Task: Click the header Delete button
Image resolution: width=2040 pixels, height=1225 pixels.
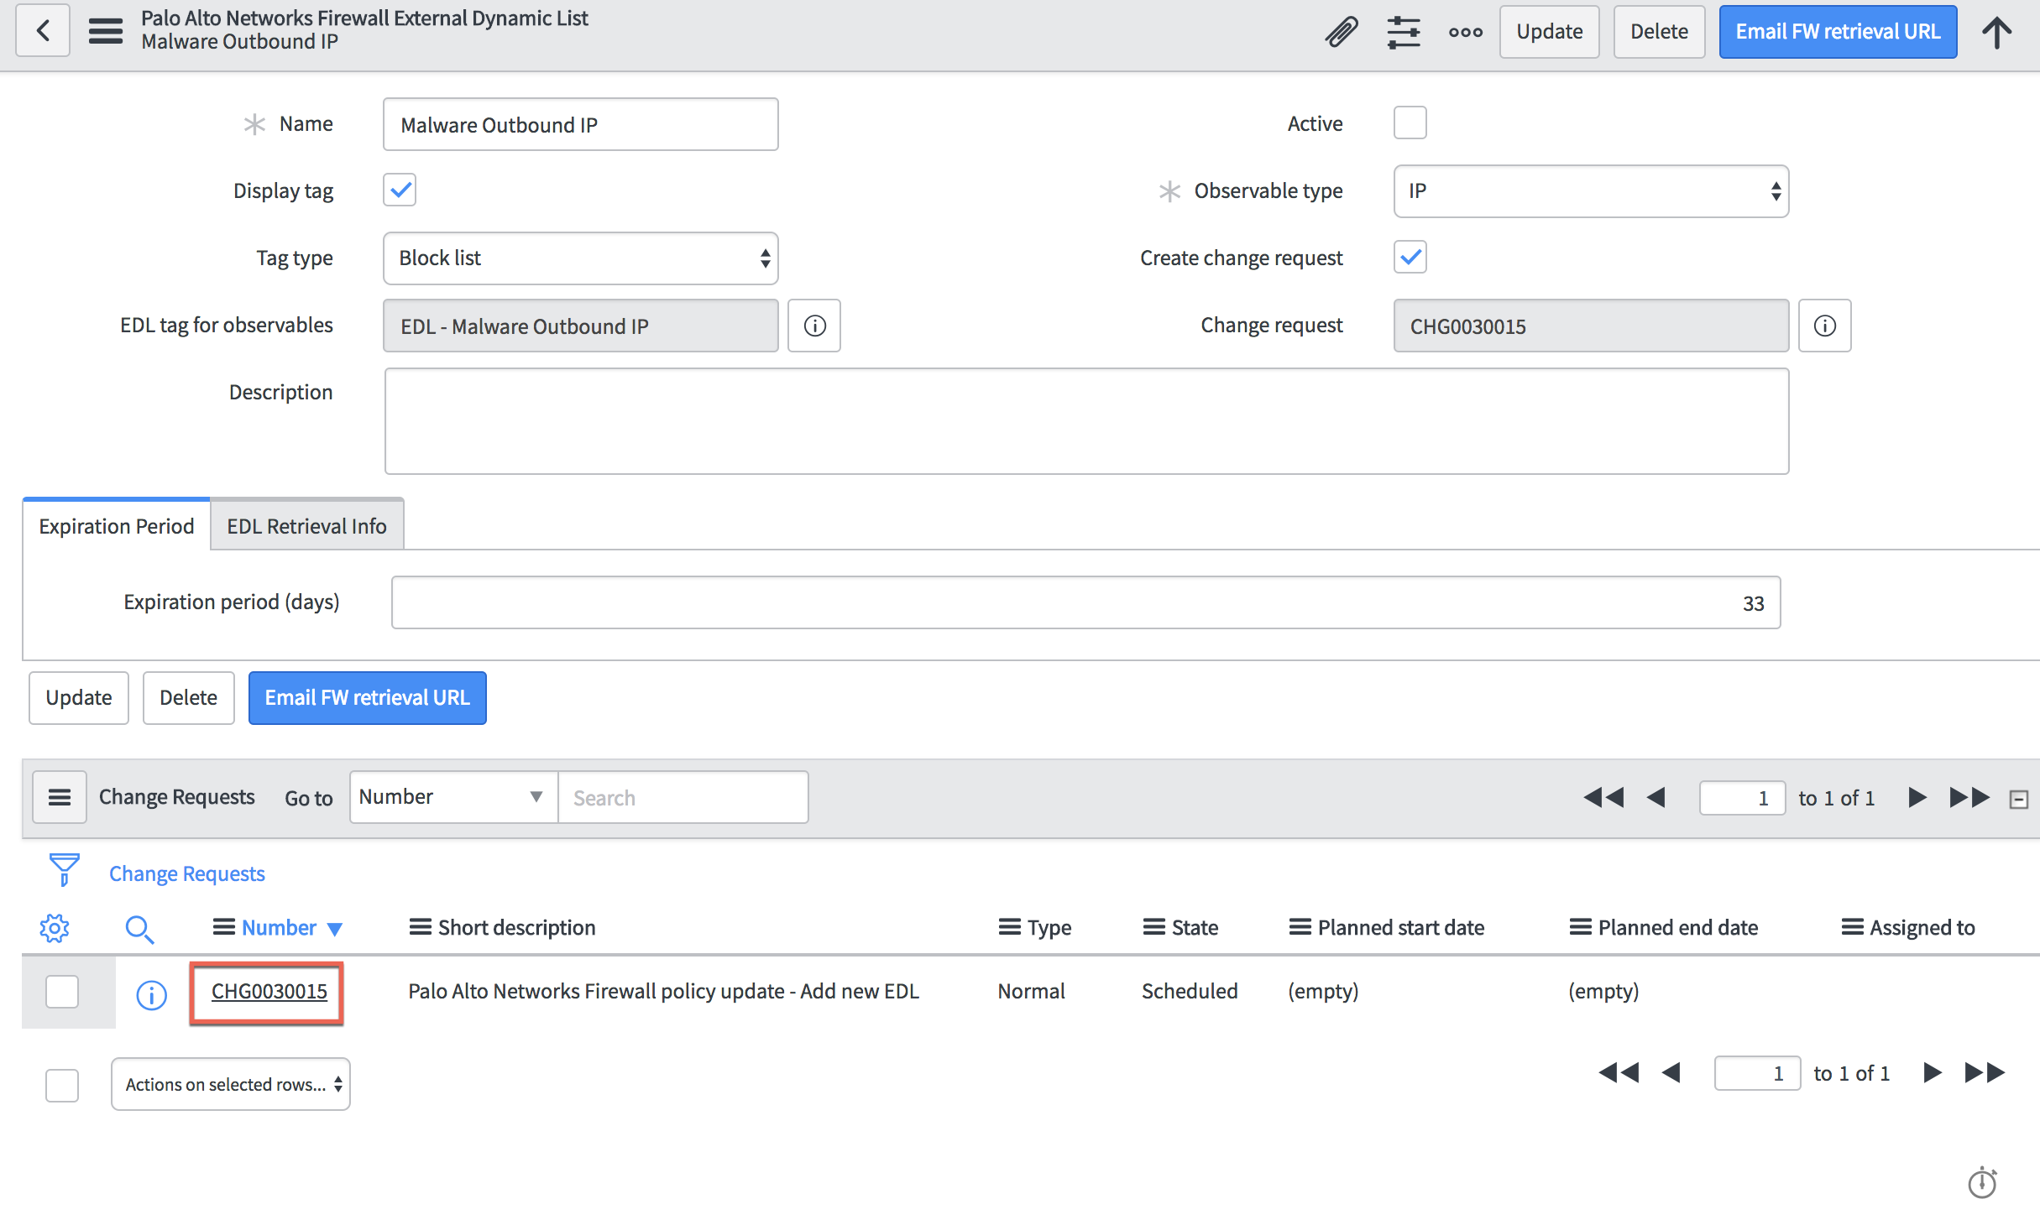Action: tap(1660, 32)
